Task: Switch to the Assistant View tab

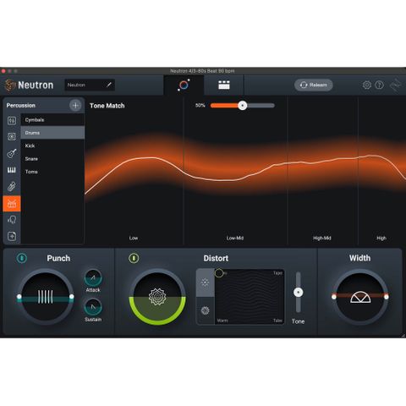Action: [x=184, y=85]
